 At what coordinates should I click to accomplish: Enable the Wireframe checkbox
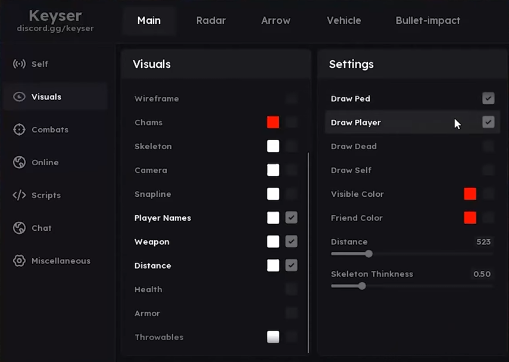(291, 98)
